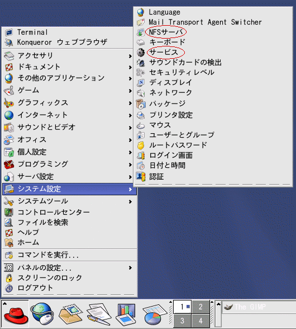Expand the サーバ設定 submenu
Screen dimensions: 296x329
point(69,177)
